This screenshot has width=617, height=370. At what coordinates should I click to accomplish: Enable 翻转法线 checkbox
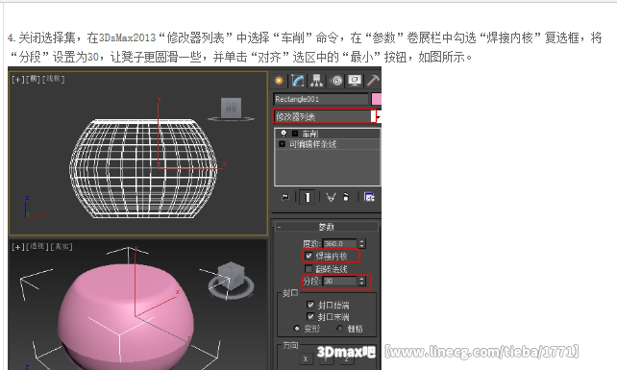(308, 269)
